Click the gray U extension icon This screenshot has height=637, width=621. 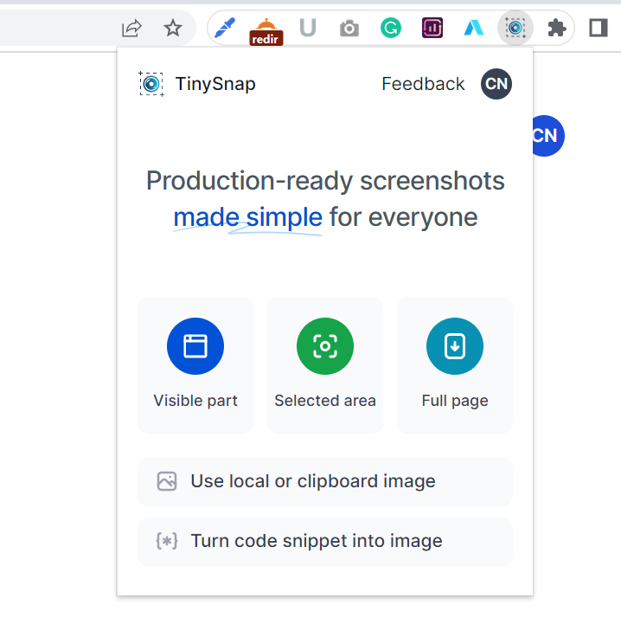(308, 29)
